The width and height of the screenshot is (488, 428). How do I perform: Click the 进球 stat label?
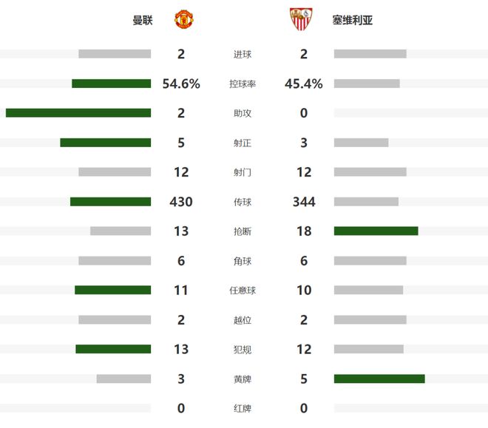[x=242, y=54]
